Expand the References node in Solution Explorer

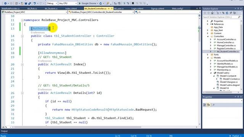coord(207,24)
